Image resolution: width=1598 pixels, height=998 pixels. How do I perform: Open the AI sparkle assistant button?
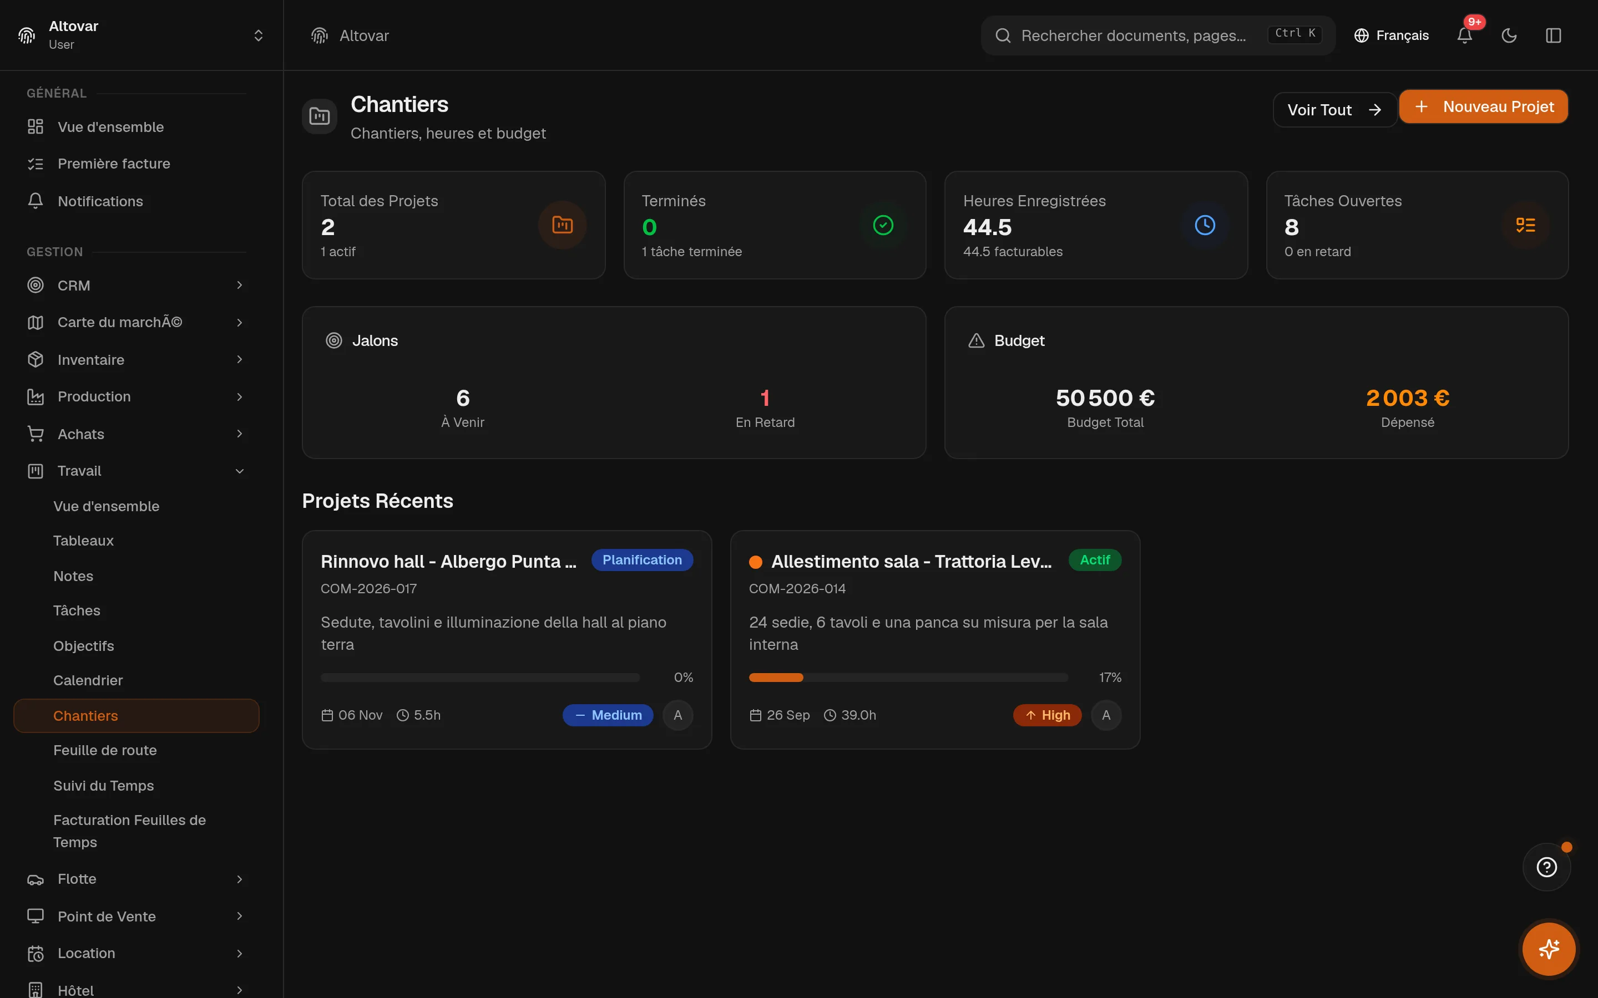point(1549,949)
